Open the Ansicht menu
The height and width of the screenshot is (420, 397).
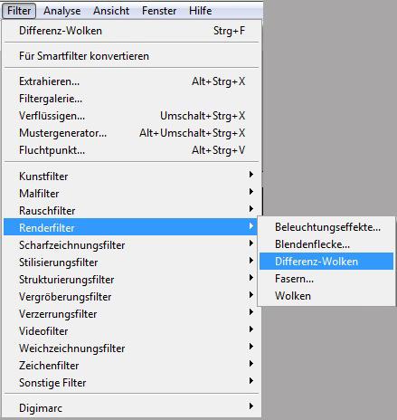point(111,11)
